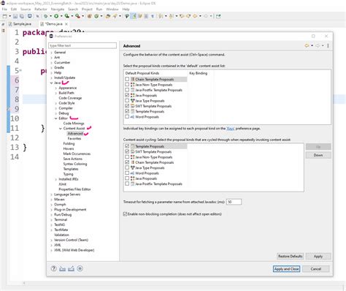The height and width of the screenshot is (291, 346).
Task: Click the oomph preference recorder icon
Action: coord(80,268)
